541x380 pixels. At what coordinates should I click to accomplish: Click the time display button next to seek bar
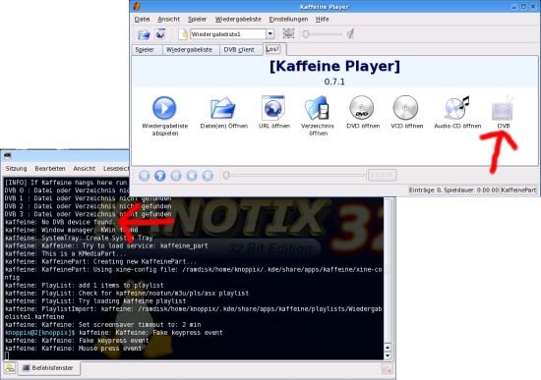(x=383, y=175)
